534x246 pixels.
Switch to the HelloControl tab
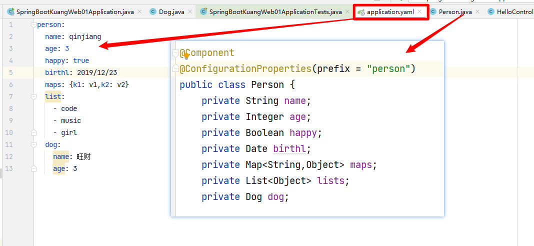(510, 12)
